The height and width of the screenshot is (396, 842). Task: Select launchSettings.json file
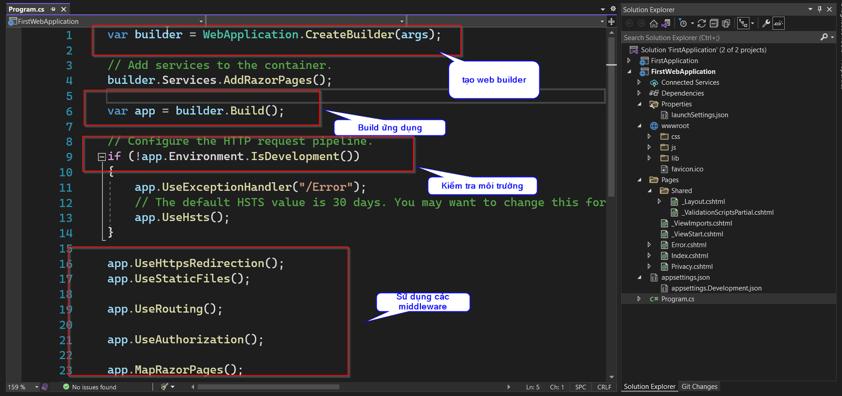[x=700, y=115]
